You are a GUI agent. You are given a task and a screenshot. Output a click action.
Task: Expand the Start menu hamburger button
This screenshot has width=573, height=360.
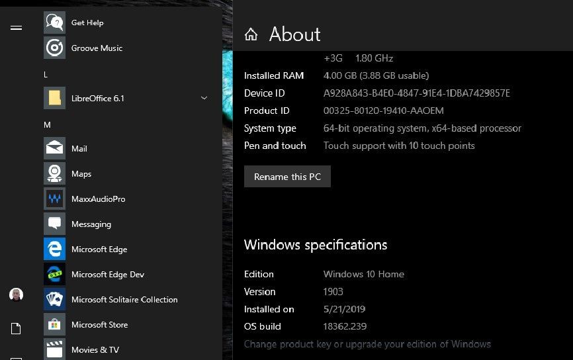[17, 27]
